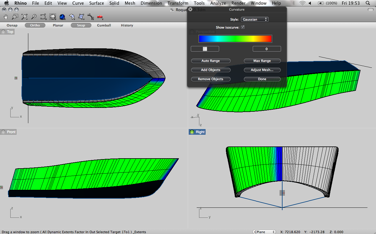The height and width of the screenshot is (234, 376).
Task: Toggle Planar mode
Action: 58,25
